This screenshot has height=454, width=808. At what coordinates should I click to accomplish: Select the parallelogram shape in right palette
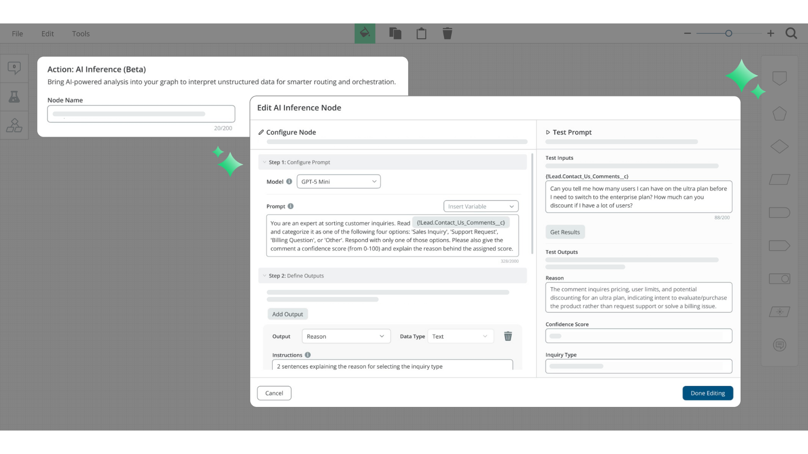coord(779,179)
